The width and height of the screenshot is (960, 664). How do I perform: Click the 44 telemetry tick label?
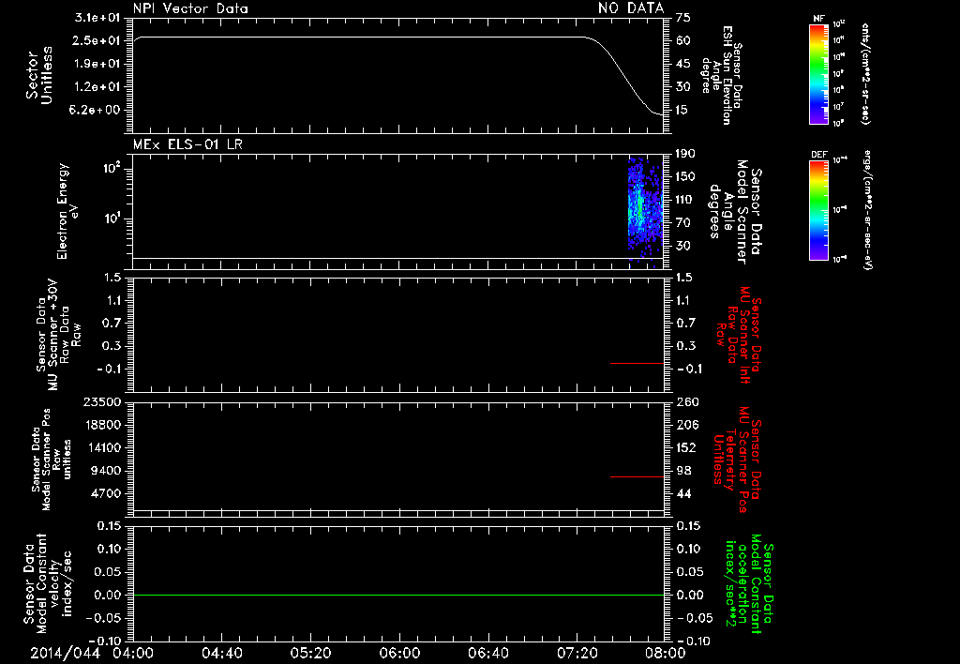point(683,493)
